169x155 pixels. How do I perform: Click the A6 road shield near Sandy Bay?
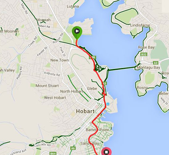(x=73, y=148)
